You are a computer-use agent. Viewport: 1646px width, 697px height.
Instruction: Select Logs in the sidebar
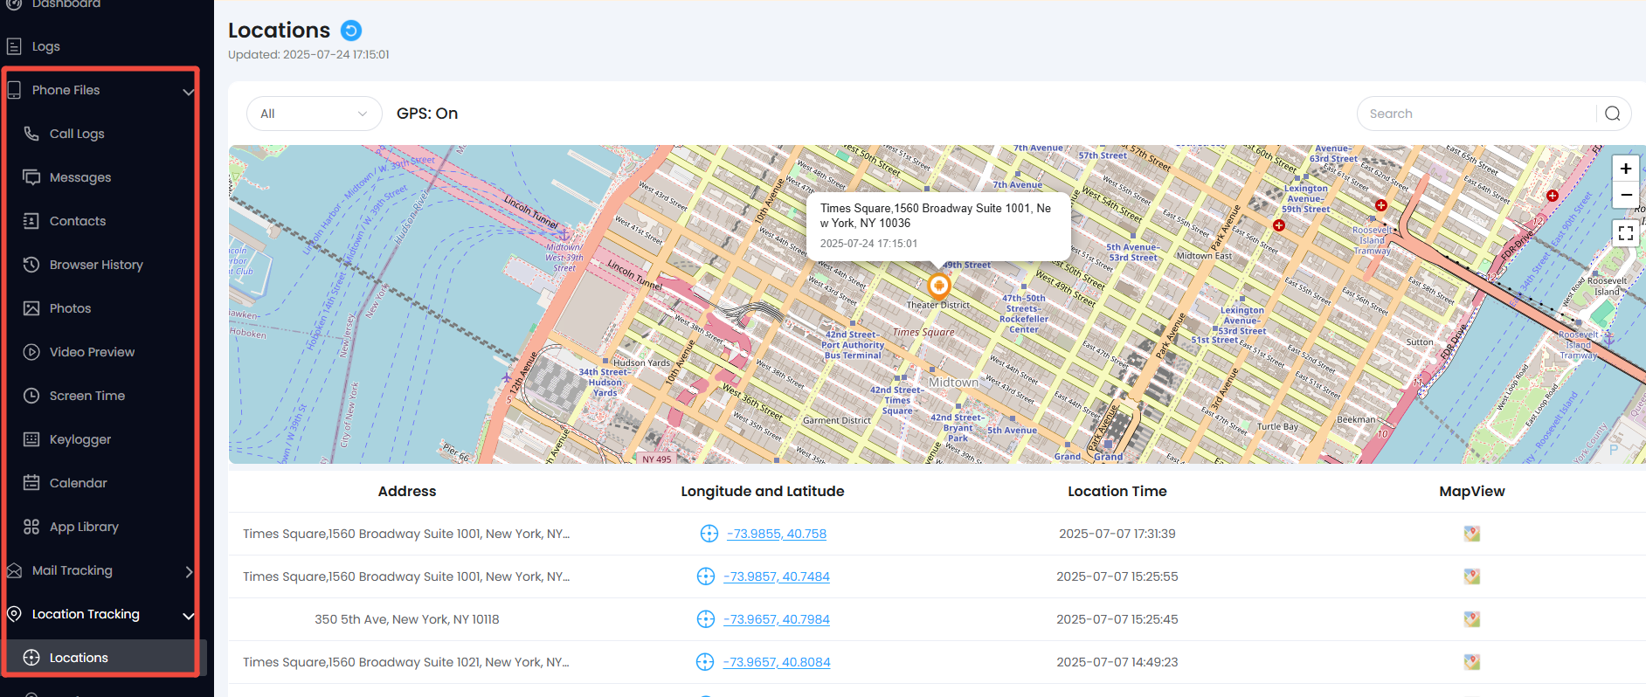coord(45,46)
